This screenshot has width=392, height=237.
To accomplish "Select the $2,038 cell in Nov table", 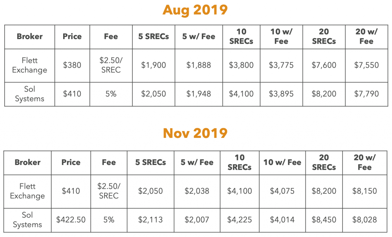I will [x=197, y=191].
